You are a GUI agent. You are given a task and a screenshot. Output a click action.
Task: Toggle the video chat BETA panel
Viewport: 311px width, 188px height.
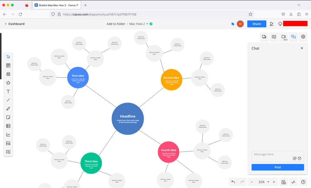pyautogui.click(x=284, y=37)
